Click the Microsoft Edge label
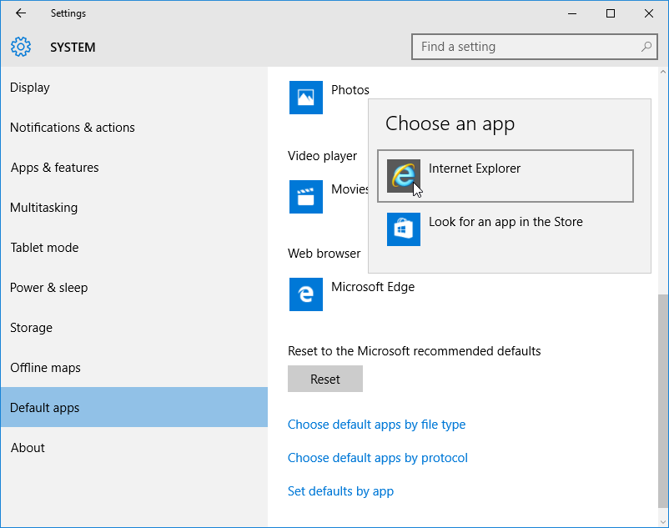The width and height of the screenshot is (669, 528). (373, 287)
